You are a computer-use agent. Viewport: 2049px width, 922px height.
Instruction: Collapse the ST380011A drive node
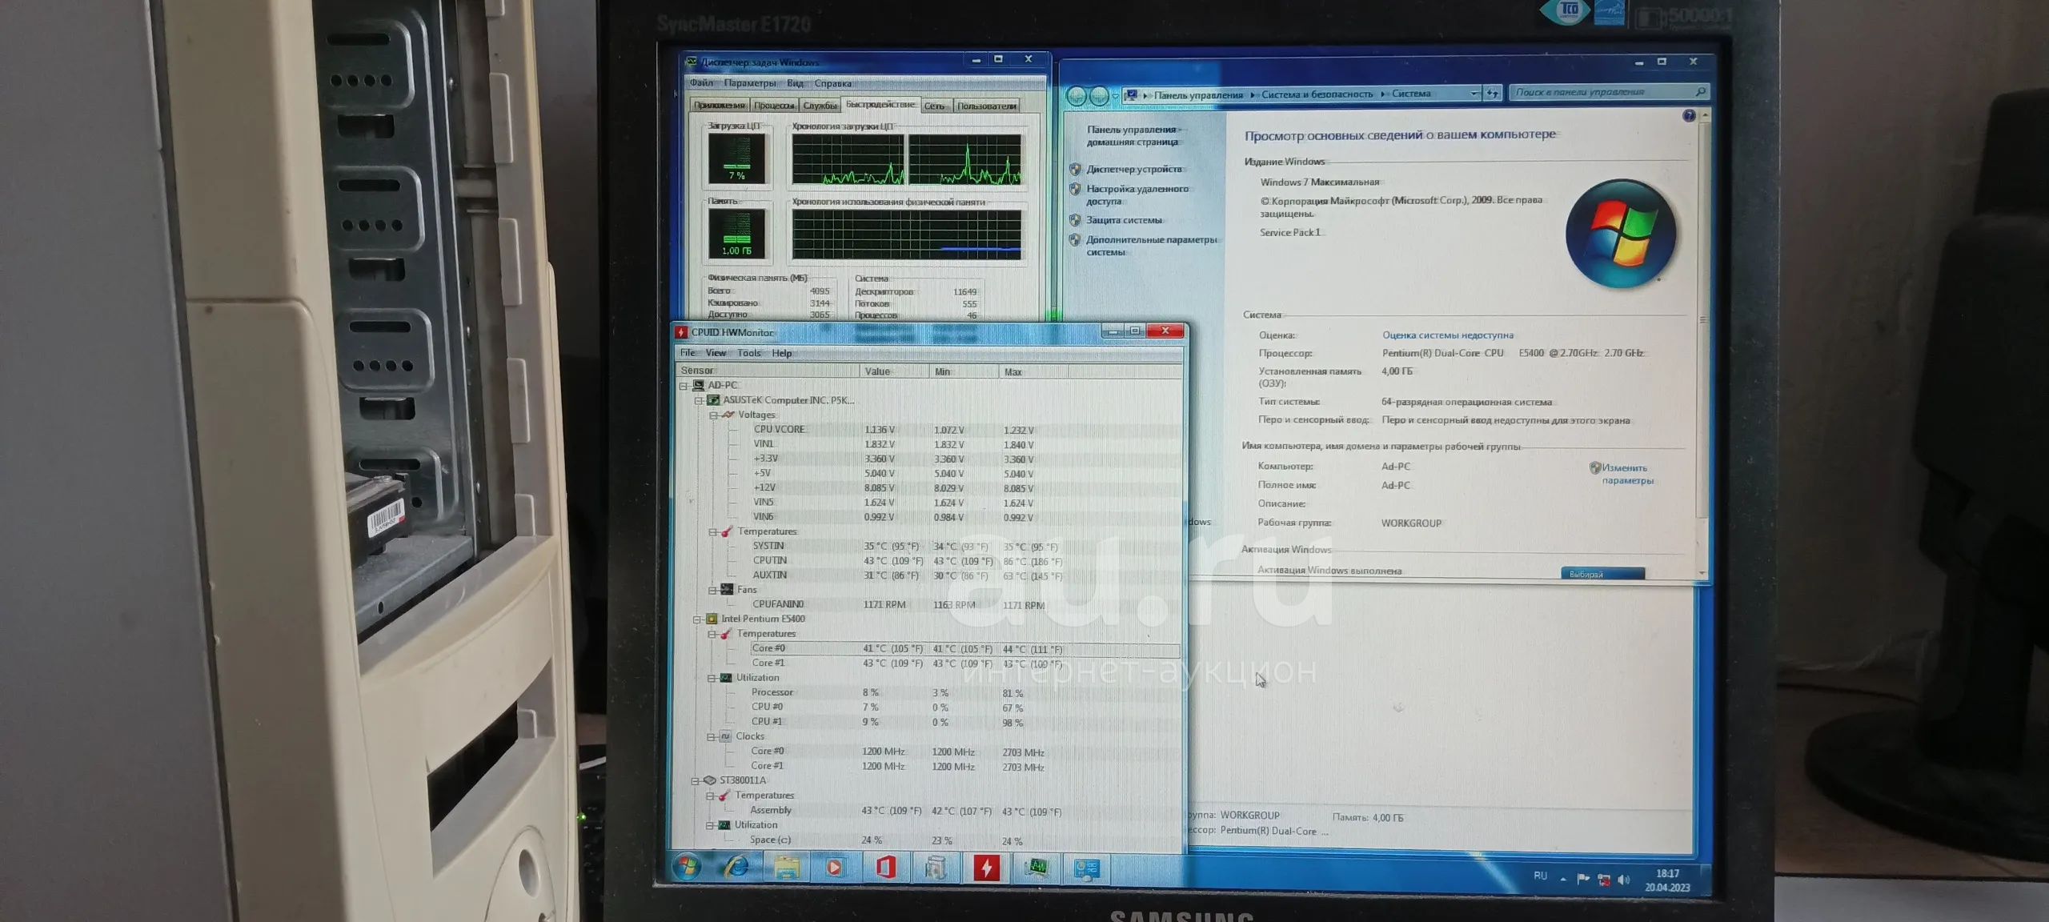696,780
